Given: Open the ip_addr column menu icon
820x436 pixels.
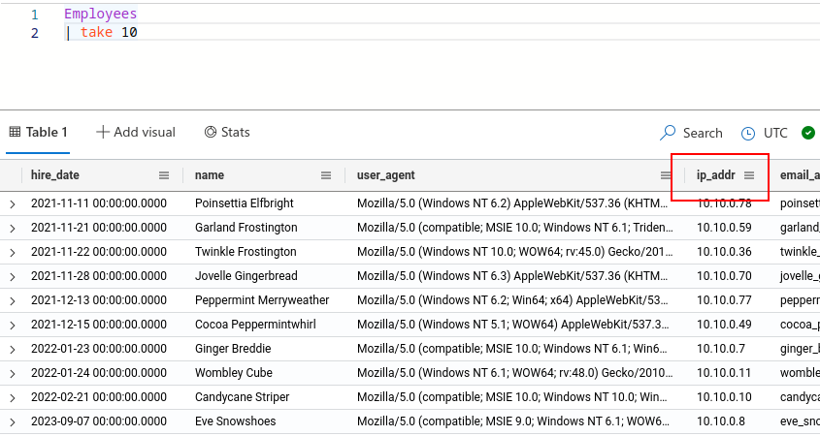Looking at the screenshot, I should click(x=749, y=175).
